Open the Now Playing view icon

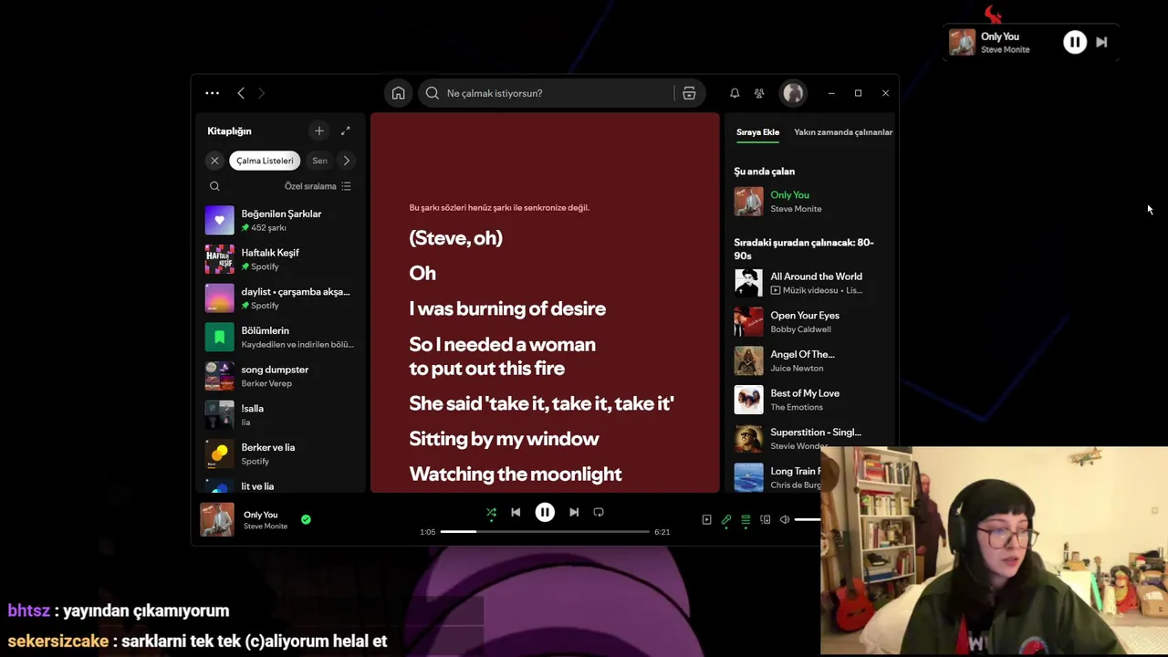tap(706, 520)
